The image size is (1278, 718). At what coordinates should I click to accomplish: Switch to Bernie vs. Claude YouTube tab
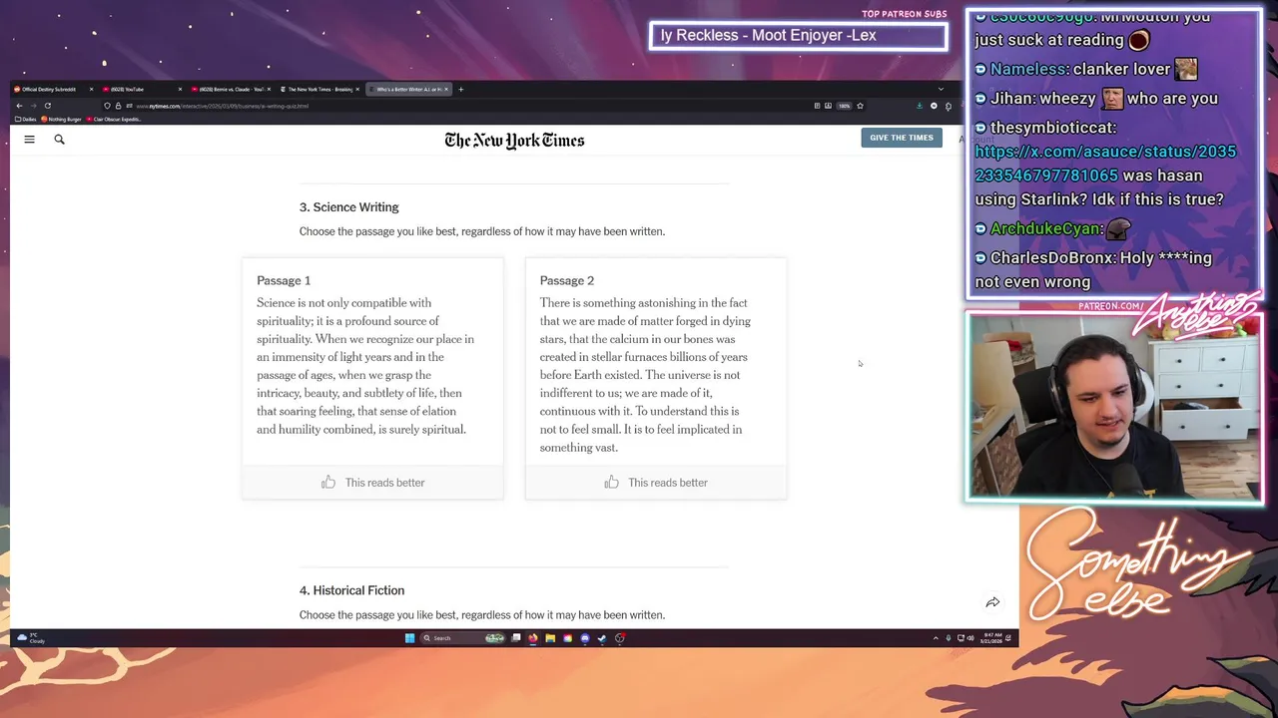pyautogui.click(x=230, y=90)
